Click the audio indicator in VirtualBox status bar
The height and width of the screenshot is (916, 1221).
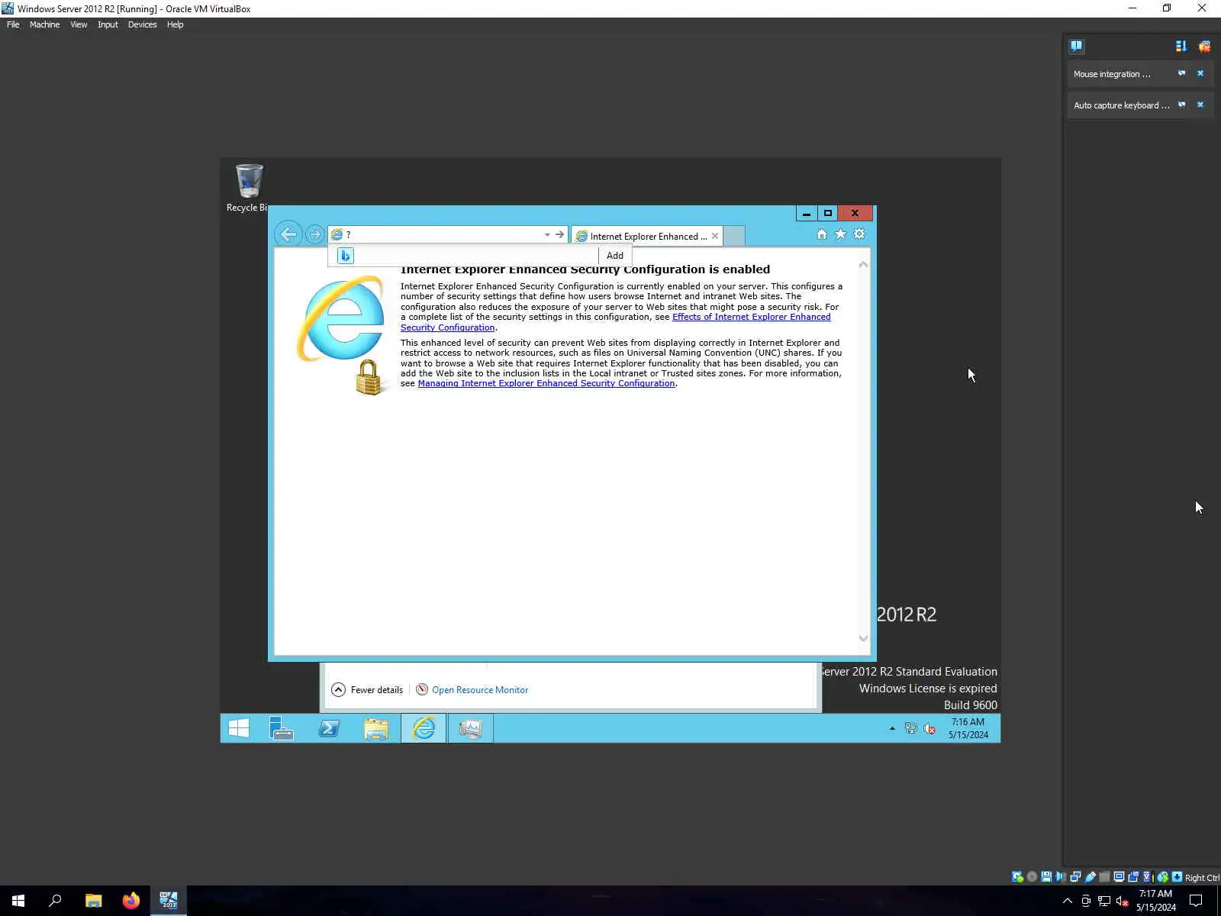pos(1061,877)
